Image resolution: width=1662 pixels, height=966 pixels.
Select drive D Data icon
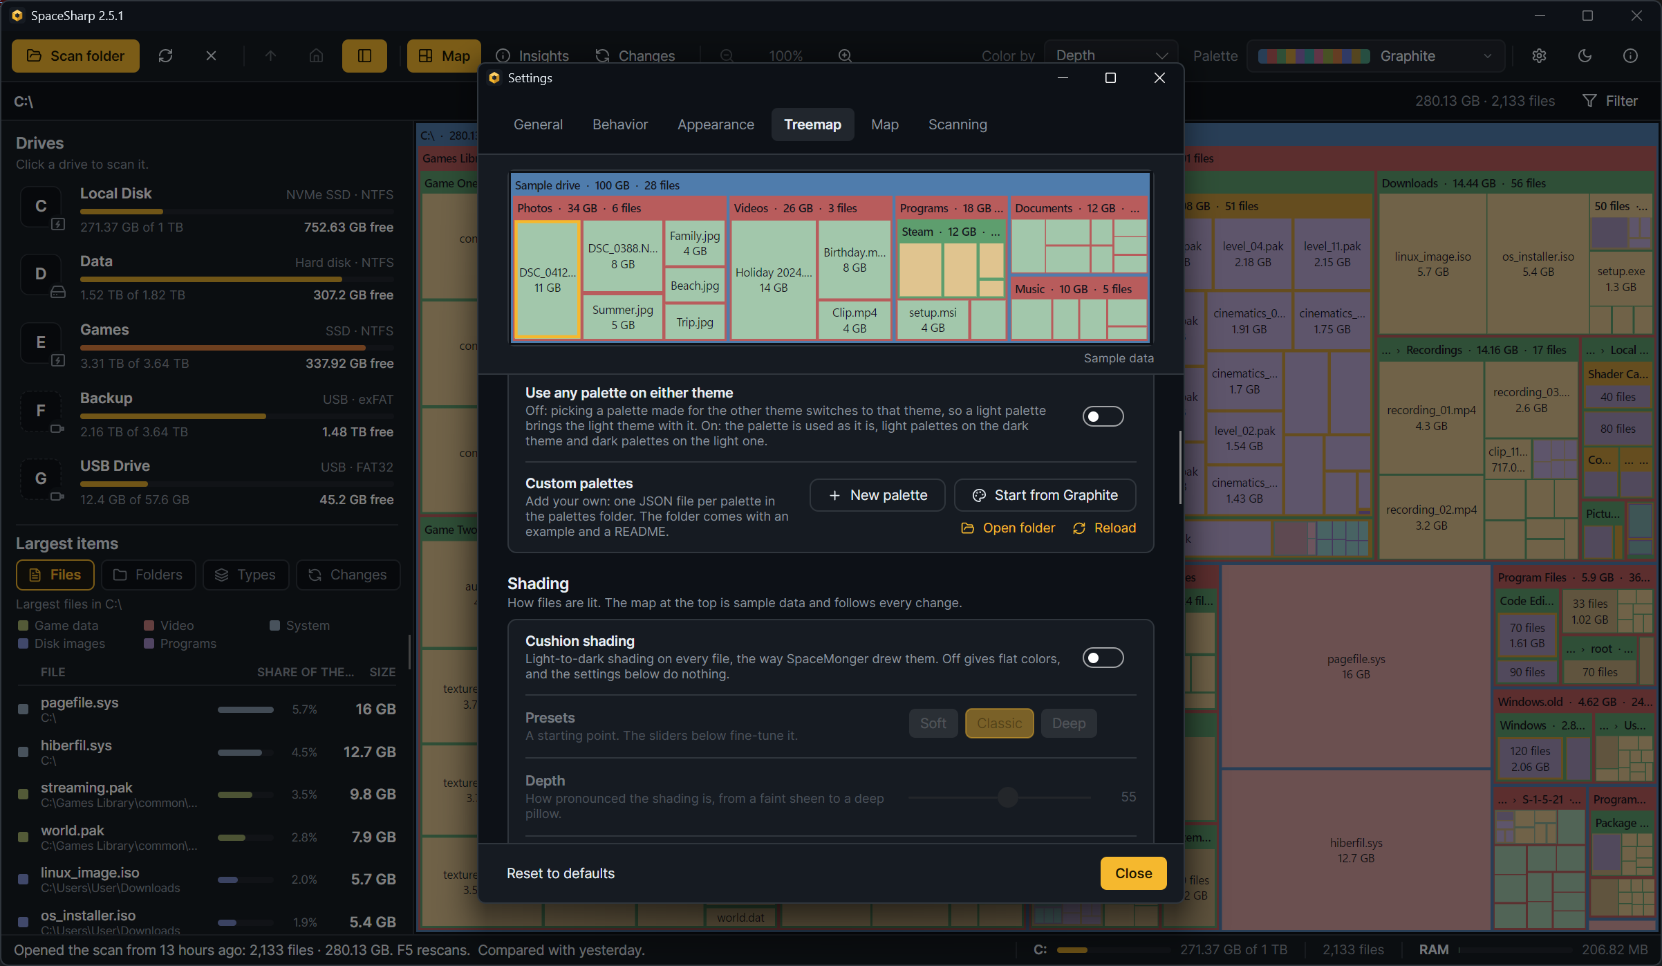tap(41, 275)
